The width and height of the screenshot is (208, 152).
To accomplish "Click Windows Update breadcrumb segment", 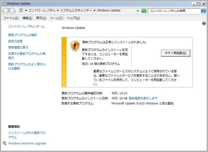I will coord(109,10).
